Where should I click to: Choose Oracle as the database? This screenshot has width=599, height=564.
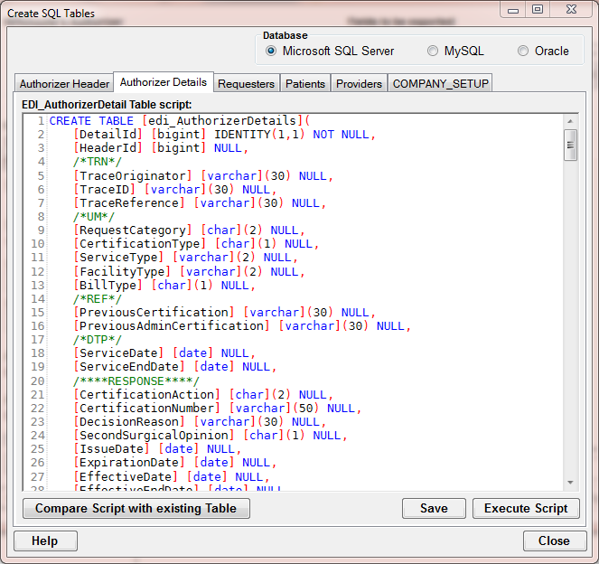click(523, 52)
